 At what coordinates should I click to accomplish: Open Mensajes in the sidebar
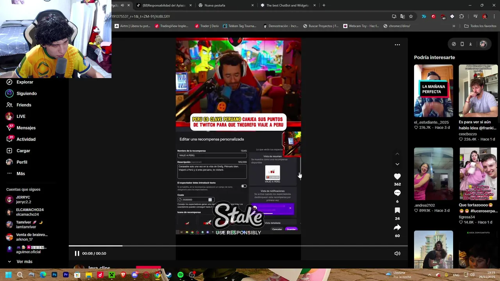(x=21, y=128)
